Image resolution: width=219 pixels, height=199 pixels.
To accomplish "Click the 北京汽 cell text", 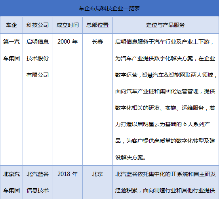I will coord(11,174).
